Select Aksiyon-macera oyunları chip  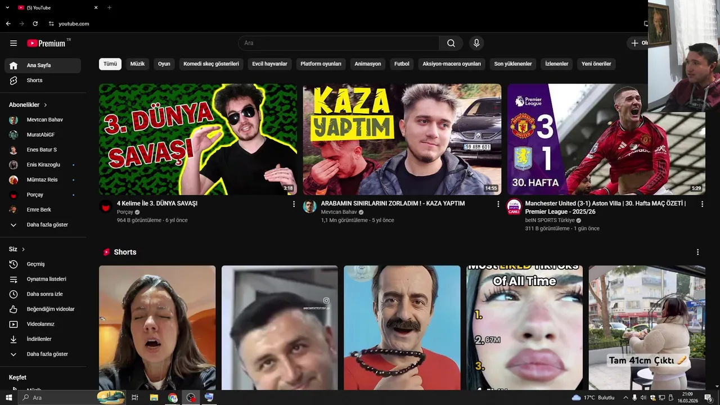452,64
